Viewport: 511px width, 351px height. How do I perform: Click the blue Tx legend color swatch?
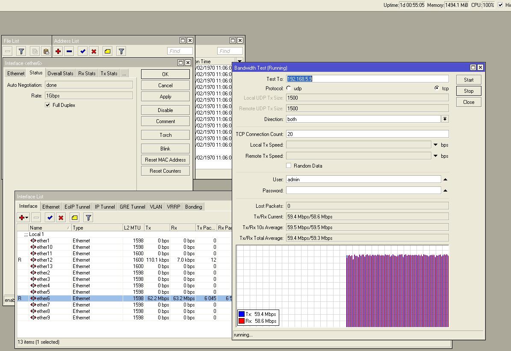[x=242, y=314]
